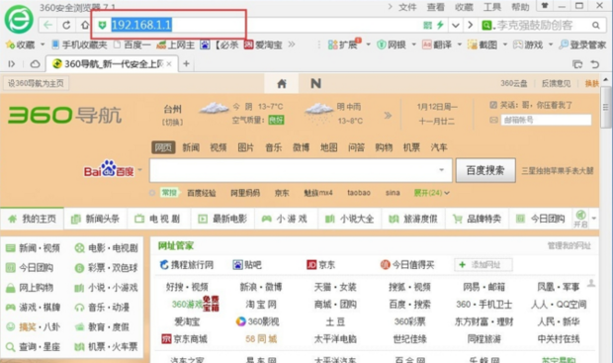Click the lightning speed-mode icon
This screenshot has width=613, height=363.
440,25
